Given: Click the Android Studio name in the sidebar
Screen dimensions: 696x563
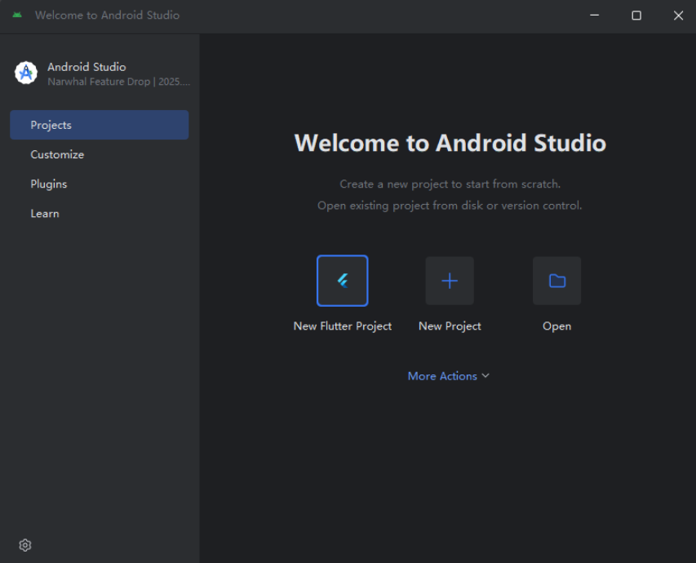Looking at the screenshot, I should click(86, 67).
